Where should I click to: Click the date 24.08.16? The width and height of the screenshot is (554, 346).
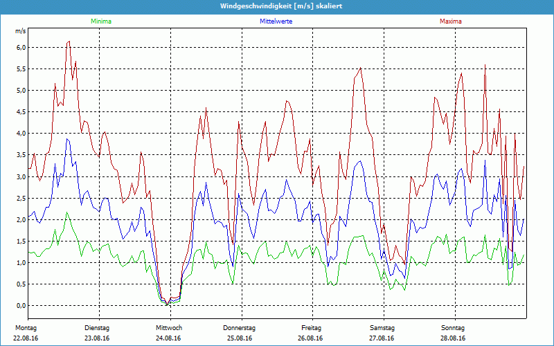(x=168, y=338)
